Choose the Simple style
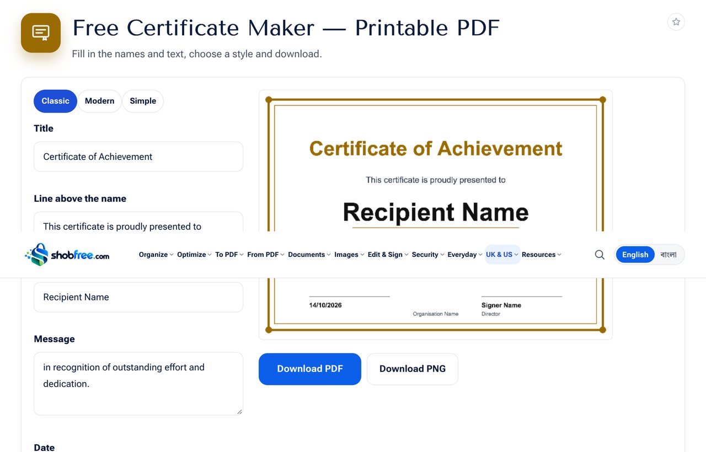This screenshot has height=452, width=706. [143, 101]
